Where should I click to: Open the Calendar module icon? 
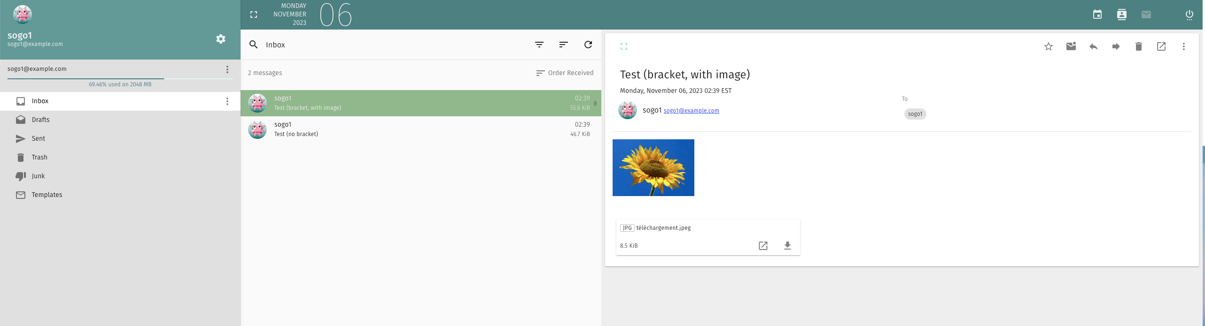(1097, 15)
